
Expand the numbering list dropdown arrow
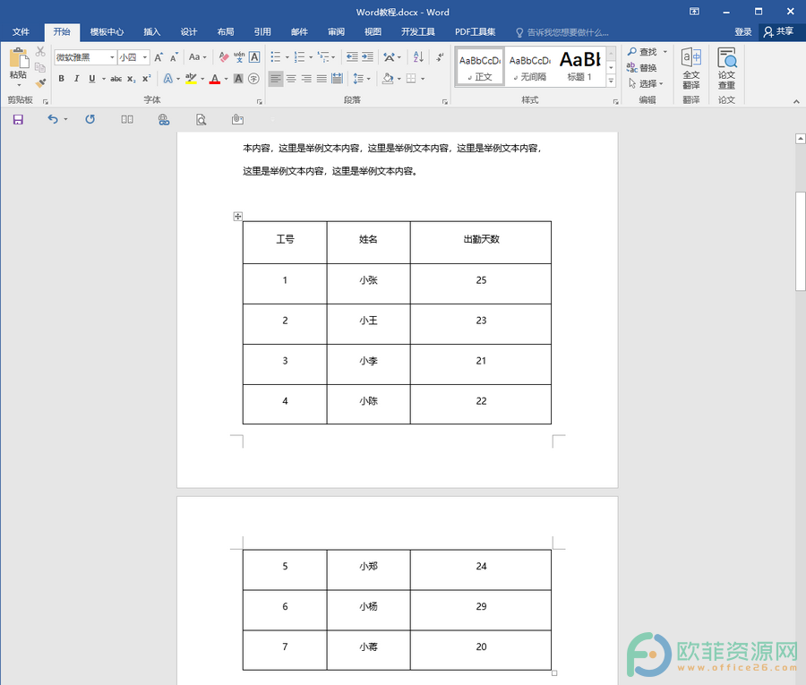(311, 57)
